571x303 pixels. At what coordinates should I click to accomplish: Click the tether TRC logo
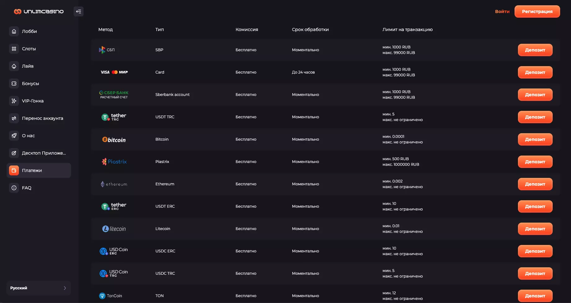click(x=114, y=117)
